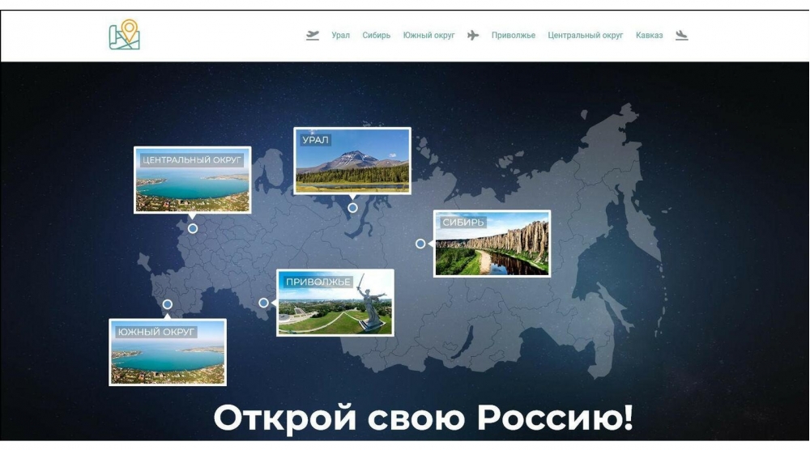The image size is (810, 450).
Task: Click map marker beside Приволжье card
Action: pyautogui.click(x=263, y=303)
